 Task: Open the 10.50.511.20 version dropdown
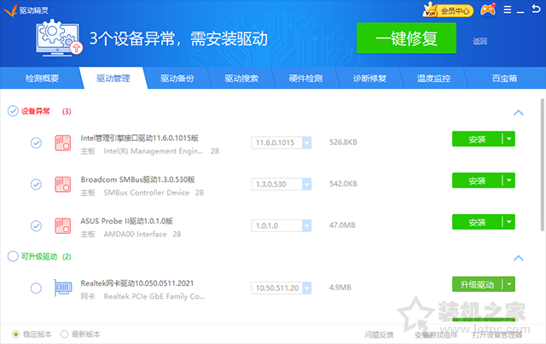pyautogui.click(x=307, y=288)
